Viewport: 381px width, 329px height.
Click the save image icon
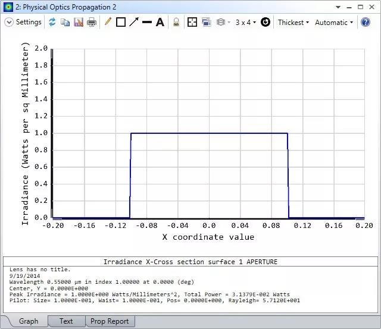[79, 22]
